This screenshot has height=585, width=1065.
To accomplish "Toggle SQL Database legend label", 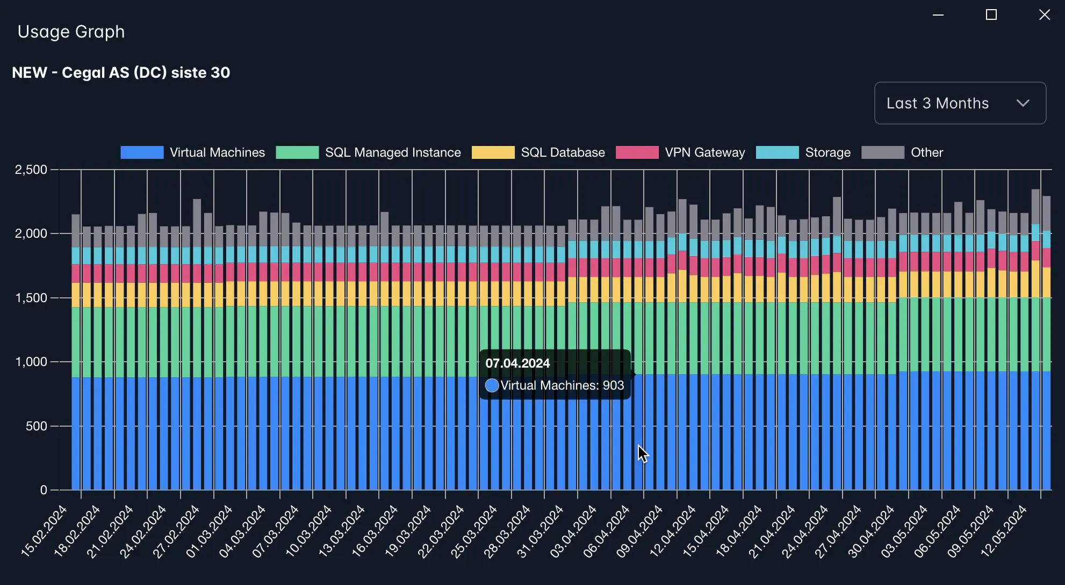I will point(563,152).
